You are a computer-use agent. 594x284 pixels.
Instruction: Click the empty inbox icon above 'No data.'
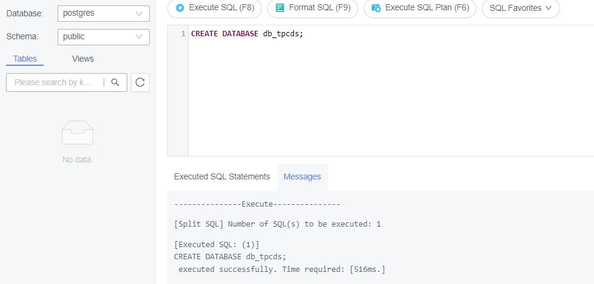point(78,132)
